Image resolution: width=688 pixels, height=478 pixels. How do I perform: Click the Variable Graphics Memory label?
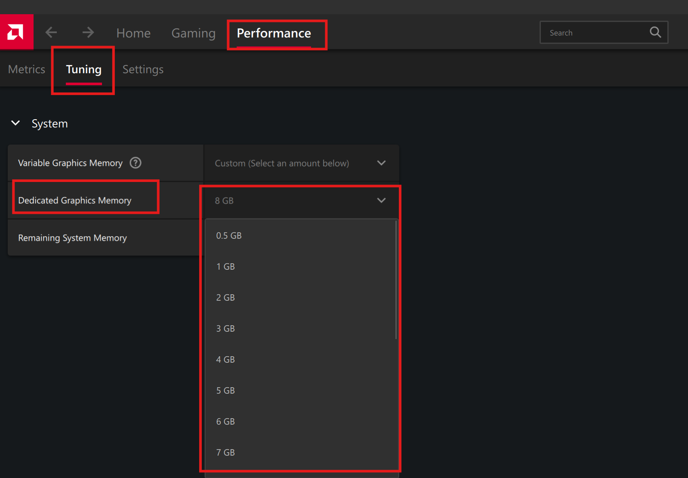click(x=70, y=163)
